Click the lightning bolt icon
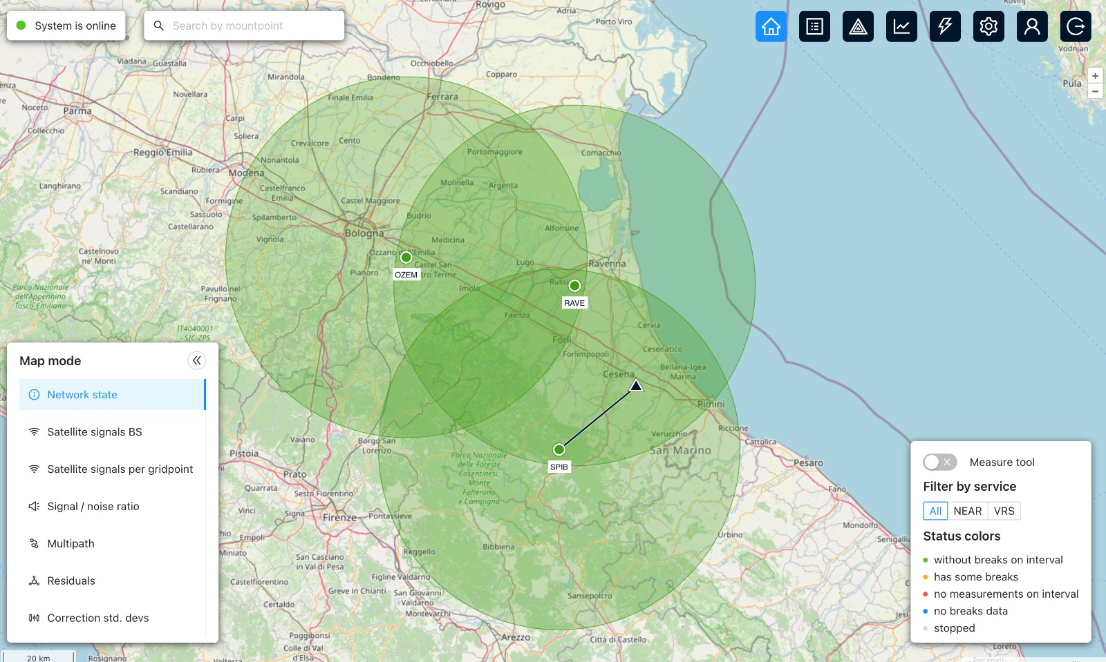This screenshot has height=662, width=1106. [945, 27]
